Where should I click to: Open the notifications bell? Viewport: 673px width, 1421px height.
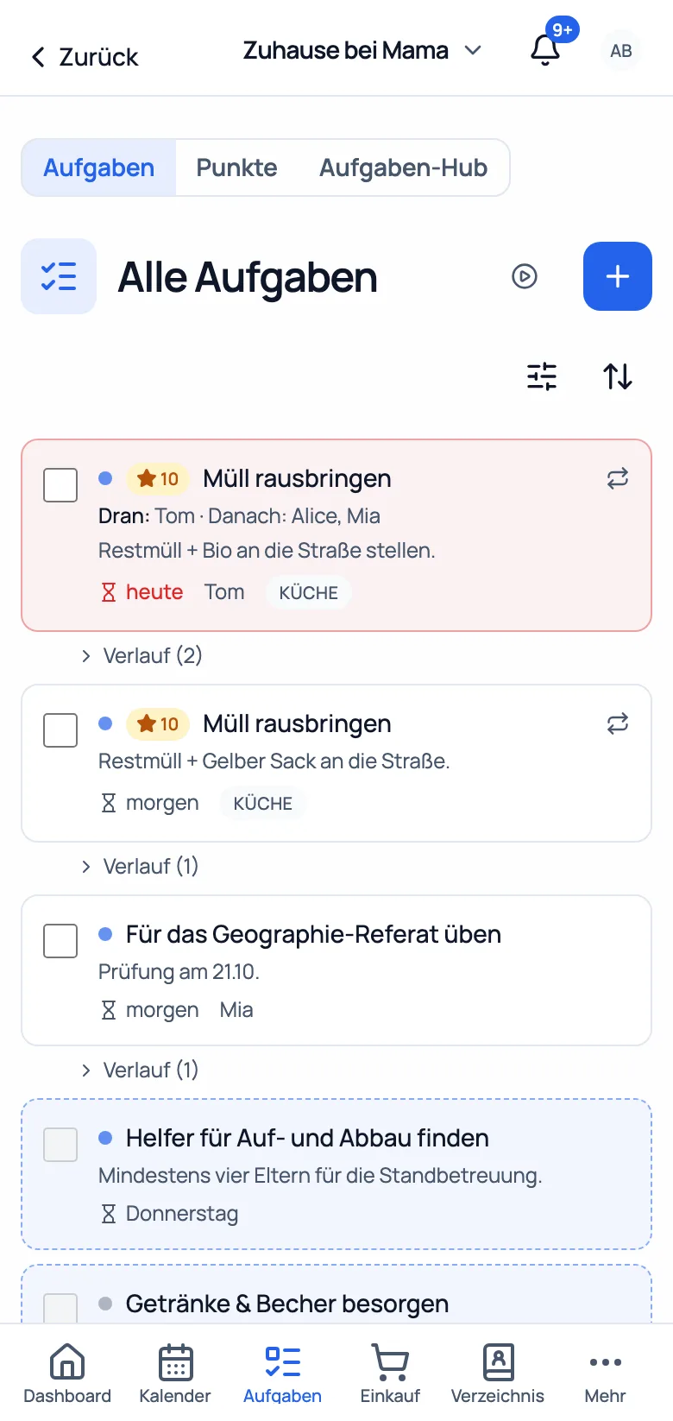click(545, 50)
